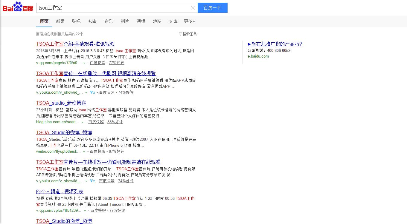This screenshot has width=407, height=224.
Task: Open the 想在此推广您的产品吗 promotion link
Action: (x=275, y=44)
